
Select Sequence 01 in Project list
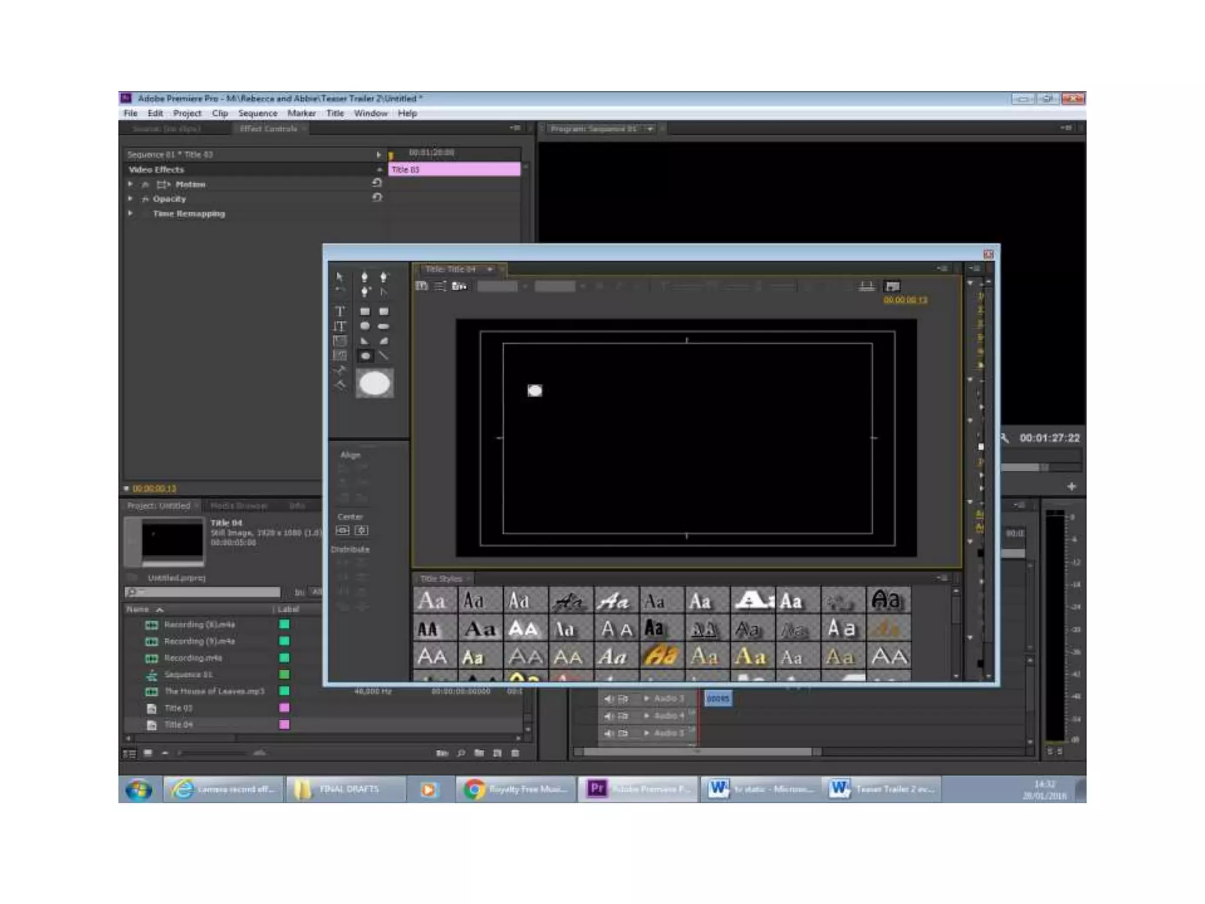point(188,674)
